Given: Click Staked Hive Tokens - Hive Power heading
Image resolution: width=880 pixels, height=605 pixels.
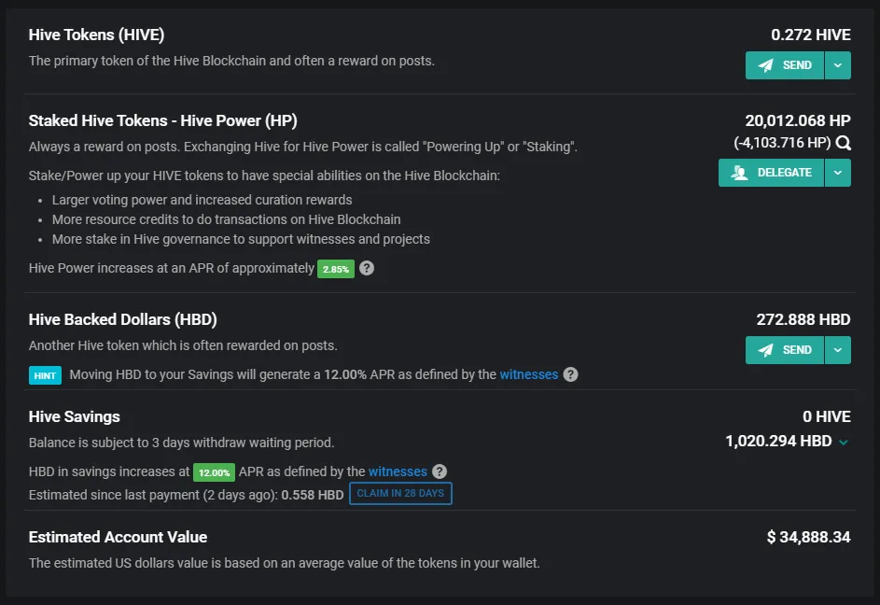Looking at the screenshot, I should 162,120.
